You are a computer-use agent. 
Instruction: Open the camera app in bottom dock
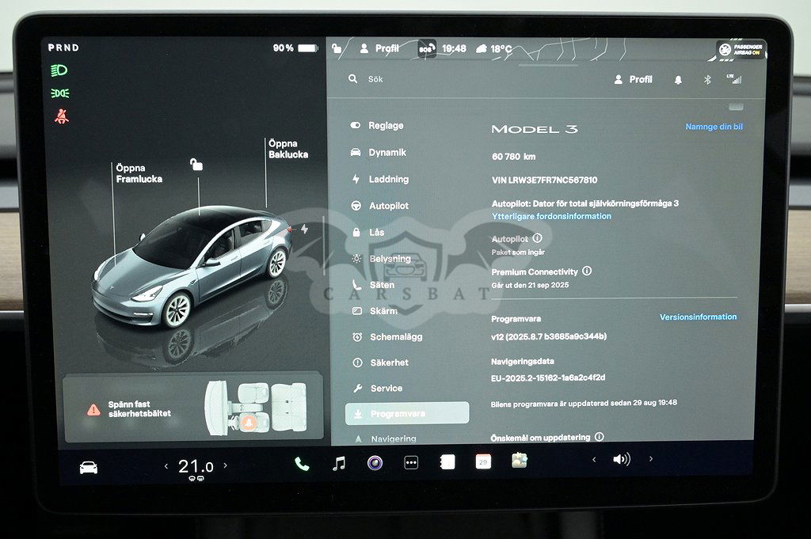tap(375, 463)
